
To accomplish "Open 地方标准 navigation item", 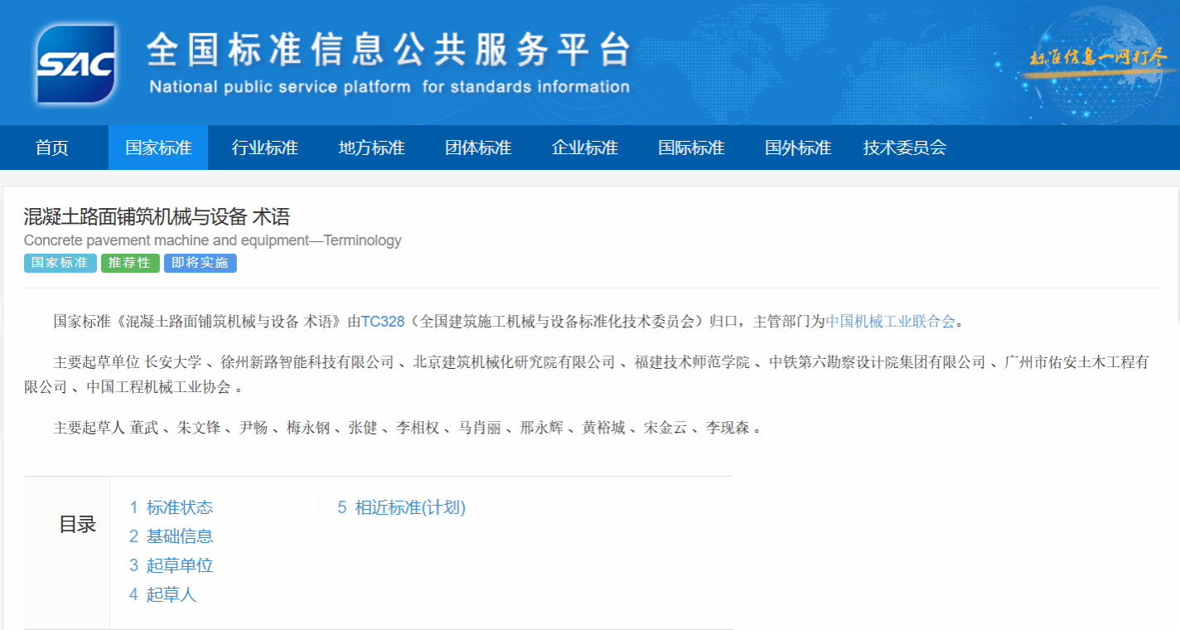I will [x=371, y=148].
